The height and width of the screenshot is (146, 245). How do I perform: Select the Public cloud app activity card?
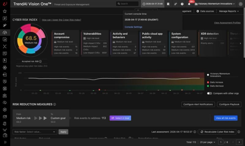pyautogui.click(x=154, y=43)
